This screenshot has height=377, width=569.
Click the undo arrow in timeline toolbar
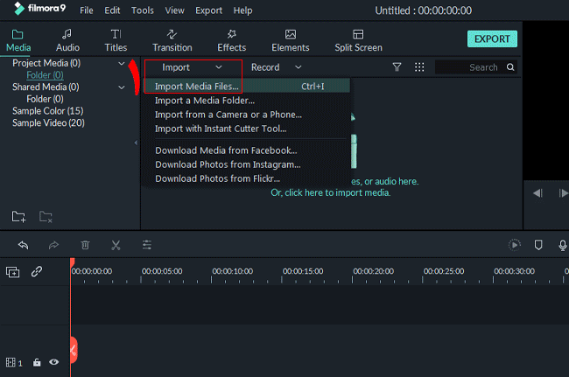tap(23, 246)
